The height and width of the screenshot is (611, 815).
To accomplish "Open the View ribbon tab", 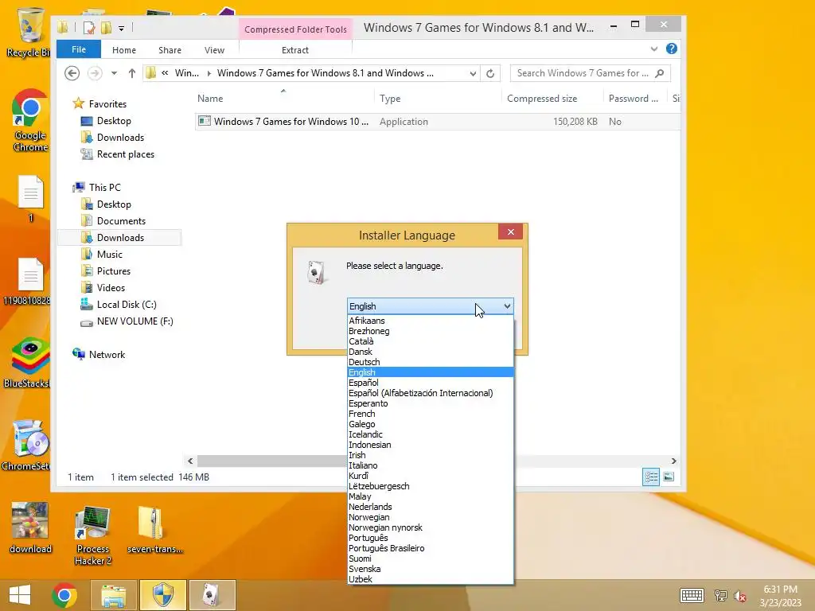I will 214,50.
